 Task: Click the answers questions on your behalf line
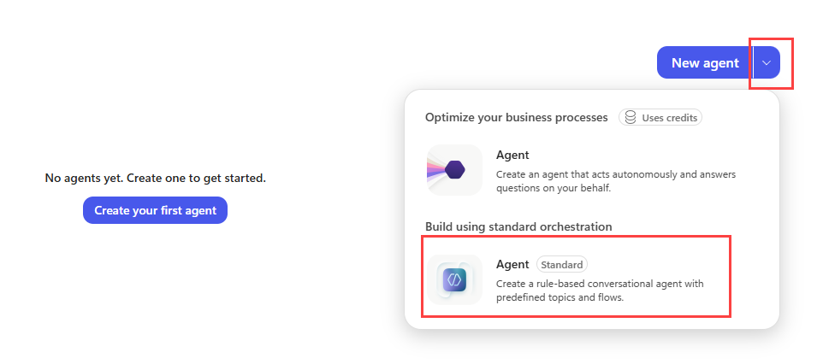(x=554, y=188)
